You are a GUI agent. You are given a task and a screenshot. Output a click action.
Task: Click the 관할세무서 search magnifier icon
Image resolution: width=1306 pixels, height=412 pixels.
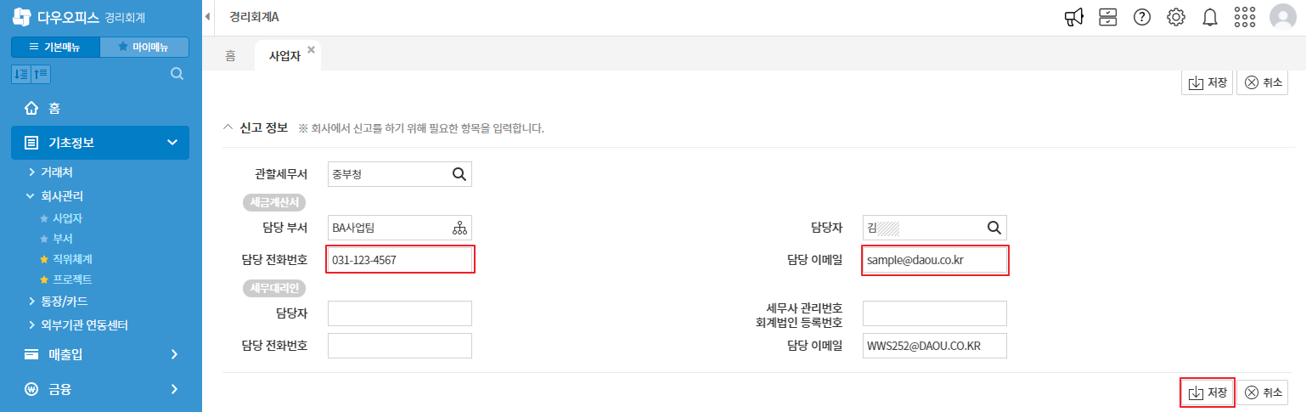pos(459,174)
